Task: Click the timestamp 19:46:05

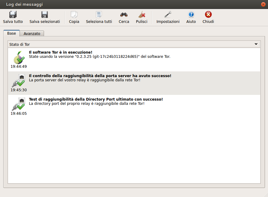Action: (x=19, y=114)
